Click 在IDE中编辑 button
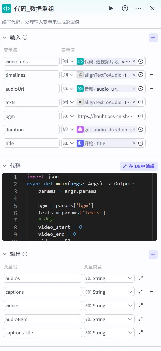The image size is (161, 351). [139, 166]
